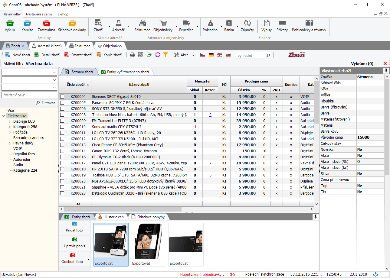
Task: Switch to Skladové pohyby tab
Action: point(148,217)
